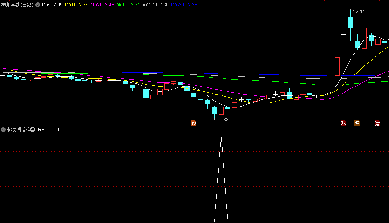Click the magenta MA20: 2.48 label
Image resolution: width=389 pixels, height=223 pixels.
tap(102, 5)
